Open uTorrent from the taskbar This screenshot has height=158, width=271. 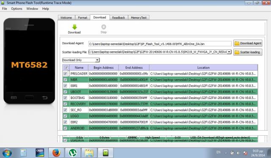click(73, 153)
